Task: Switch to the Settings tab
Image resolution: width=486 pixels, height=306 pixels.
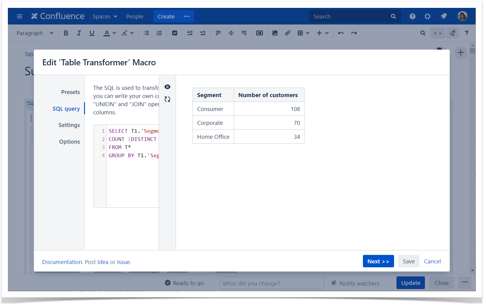Action: pyautogui.click(x=69, y=125)
